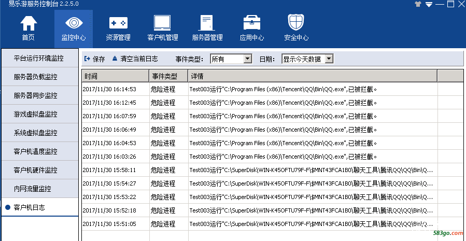Click the 清空当前日志 clear icon
Image resolution: width=466 pixels, height=241 pixels.
(115, 59)
